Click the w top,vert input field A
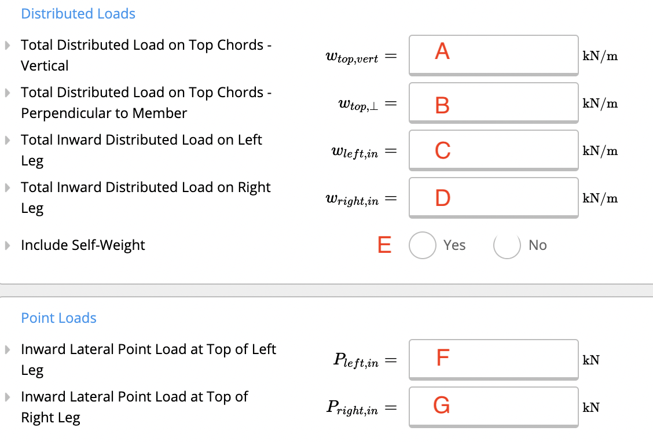Image resolution: width=653 pixels, height=442 pixels. click(493, 56)
